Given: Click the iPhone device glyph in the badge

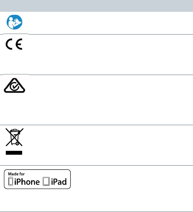Looking at the screenshot, I should tap(11, 181).
